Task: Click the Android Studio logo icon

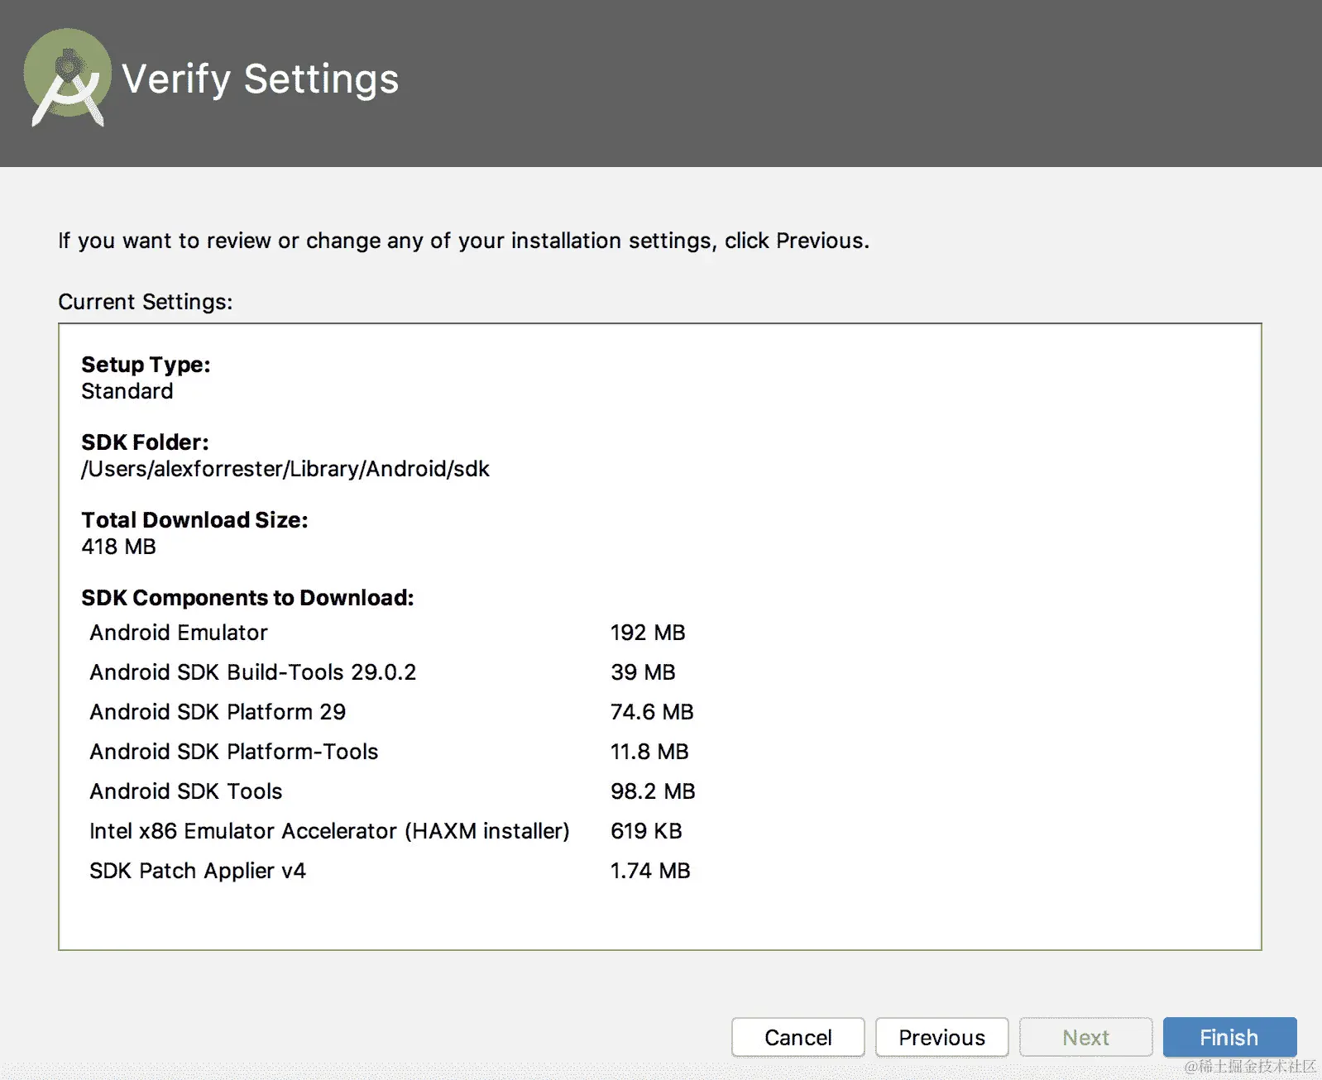Action: pos(67,78)
